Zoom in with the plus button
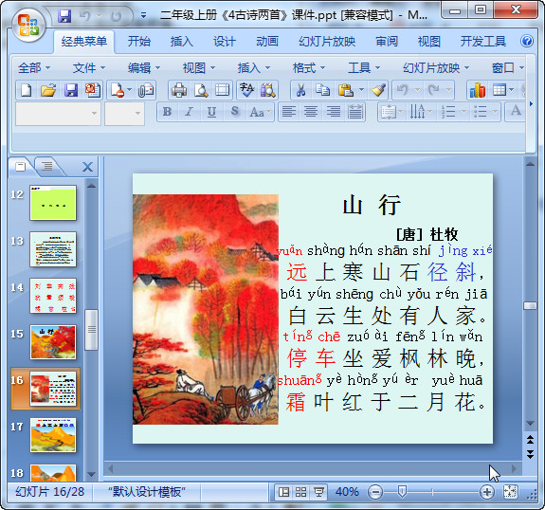 487,492
